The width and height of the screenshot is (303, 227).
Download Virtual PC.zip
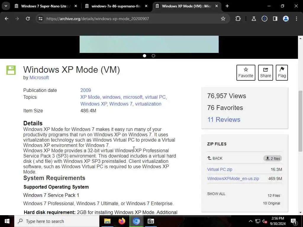pyautogui.click(x=220, y=169)
